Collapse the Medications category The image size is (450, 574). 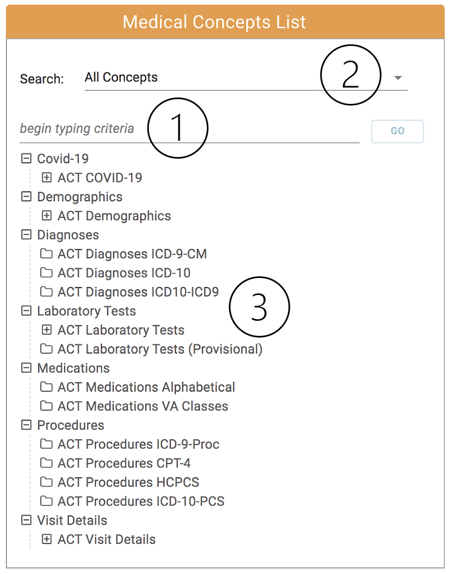coord(26,368)
